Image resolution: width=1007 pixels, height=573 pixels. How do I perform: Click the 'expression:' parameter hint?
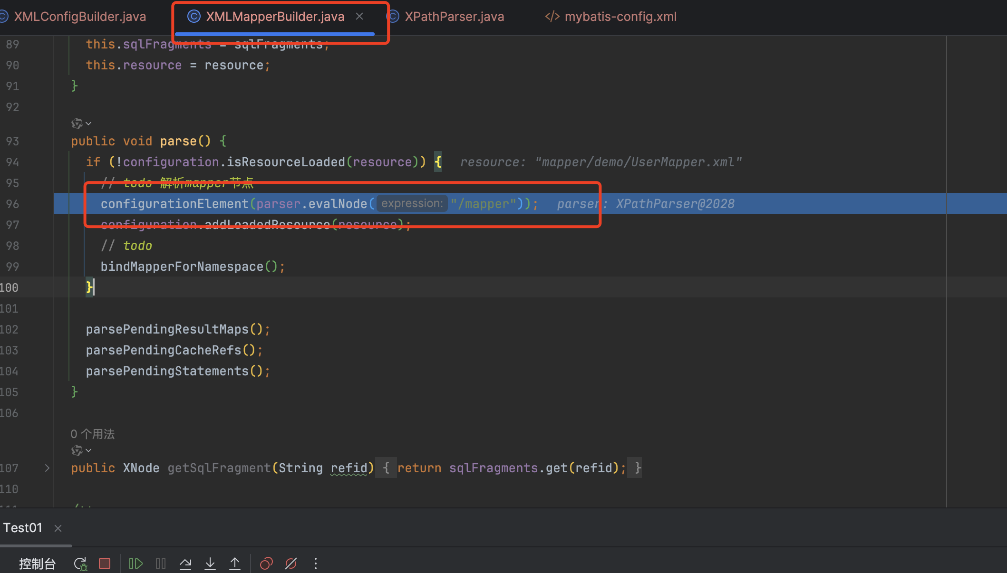(412, 203)
